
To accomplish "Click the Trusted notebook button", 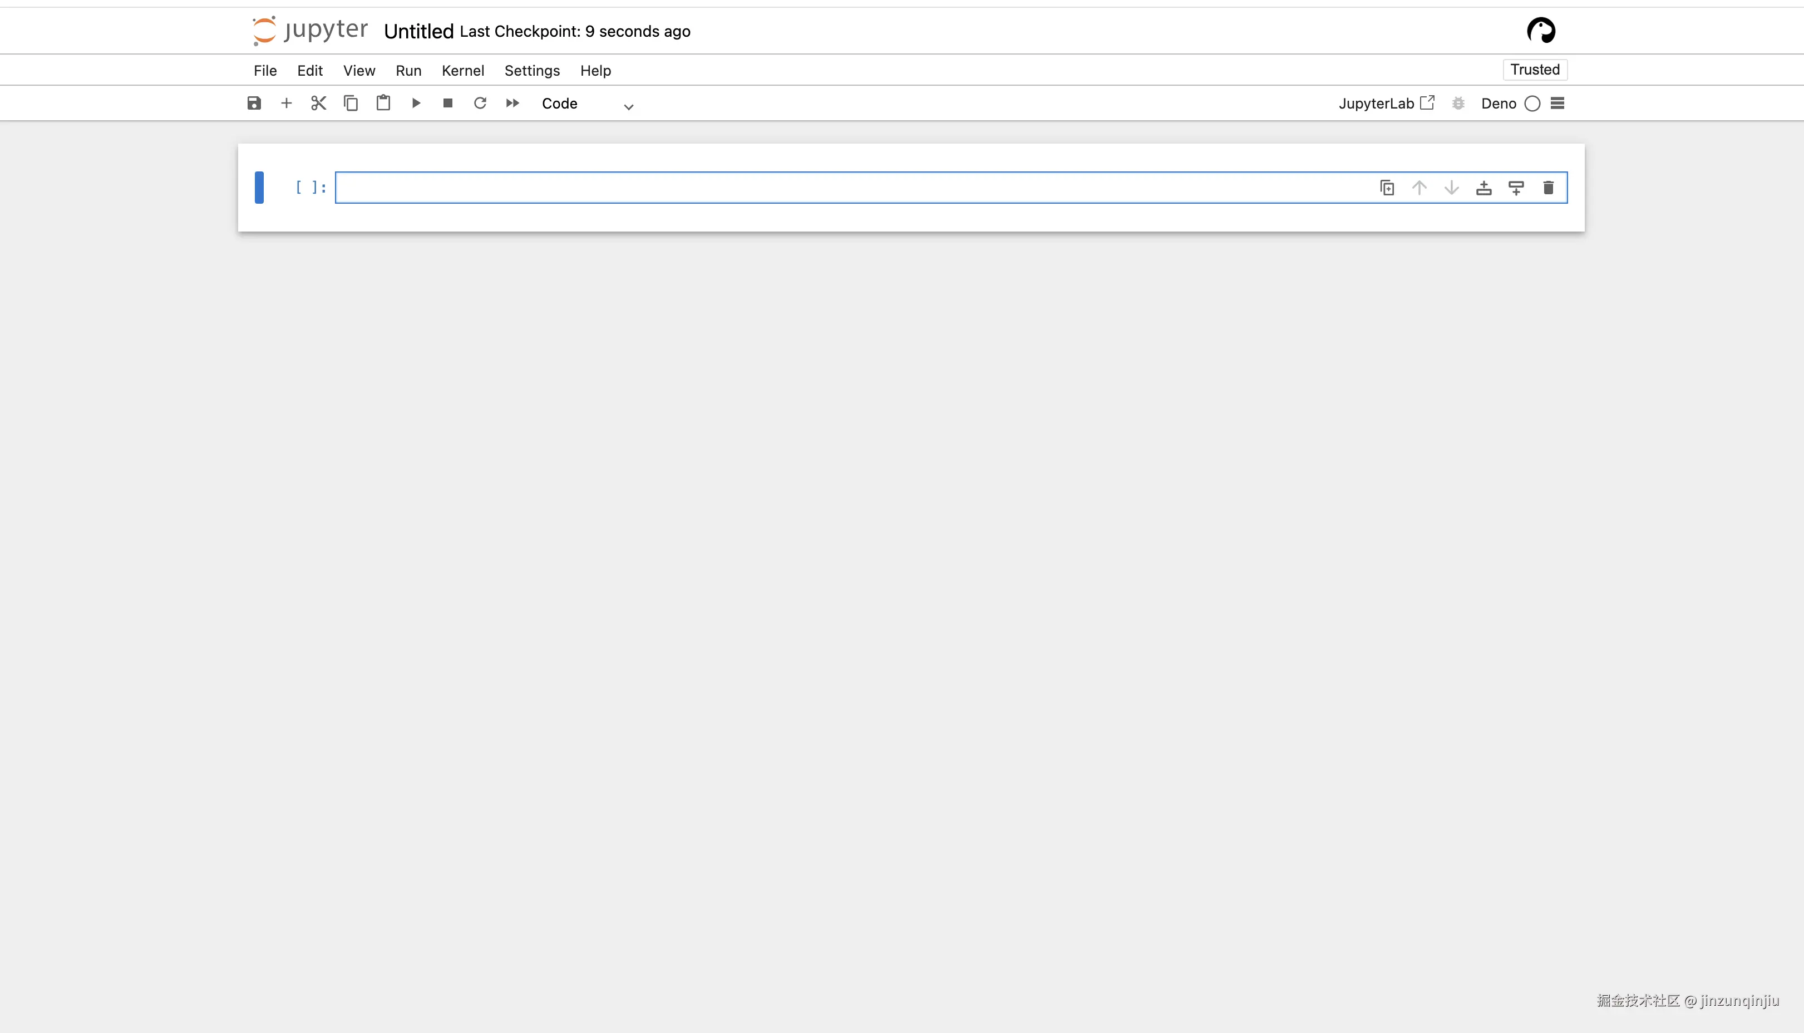I will point(1535,70).
